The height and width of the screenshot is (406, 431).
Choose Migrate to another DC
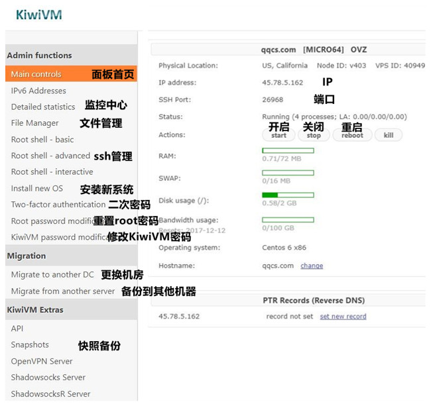tap(52, 274)
